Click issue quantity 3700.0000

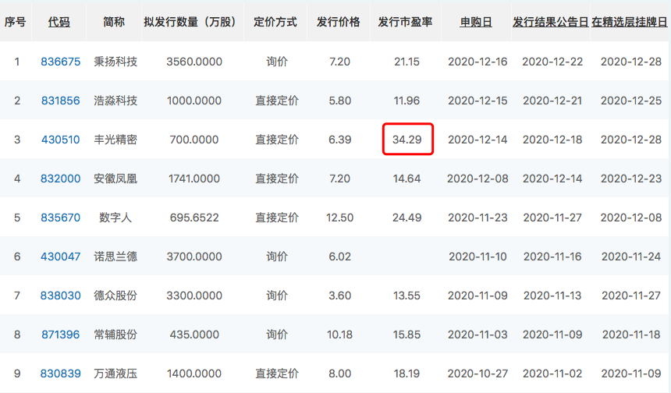194,257
